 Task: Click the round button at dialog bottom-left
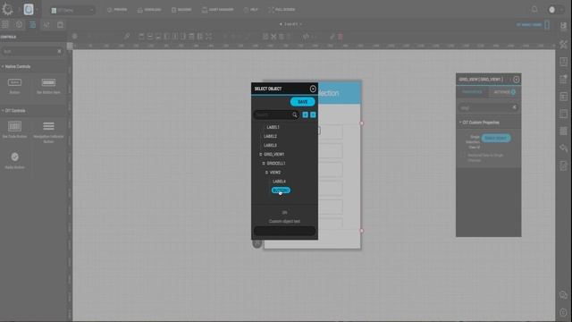(257, 243)
